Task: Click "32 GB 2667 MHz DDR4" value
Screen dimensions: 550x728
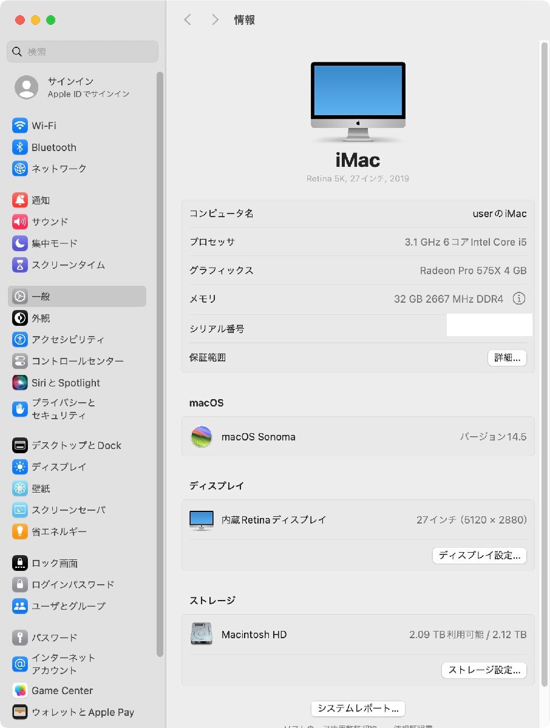Action: coord(449,299)
